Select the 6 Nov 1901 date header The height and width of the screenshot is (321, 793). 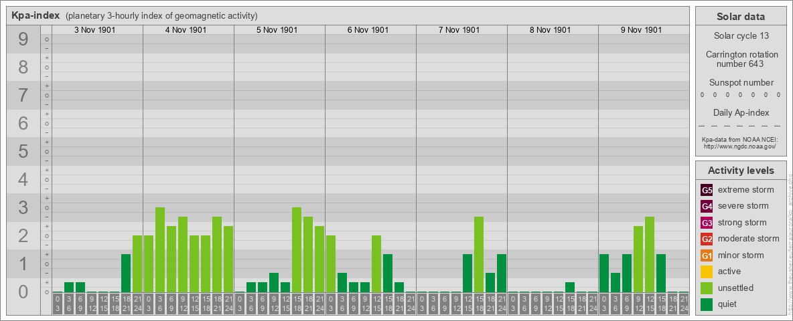pos(368,30)
